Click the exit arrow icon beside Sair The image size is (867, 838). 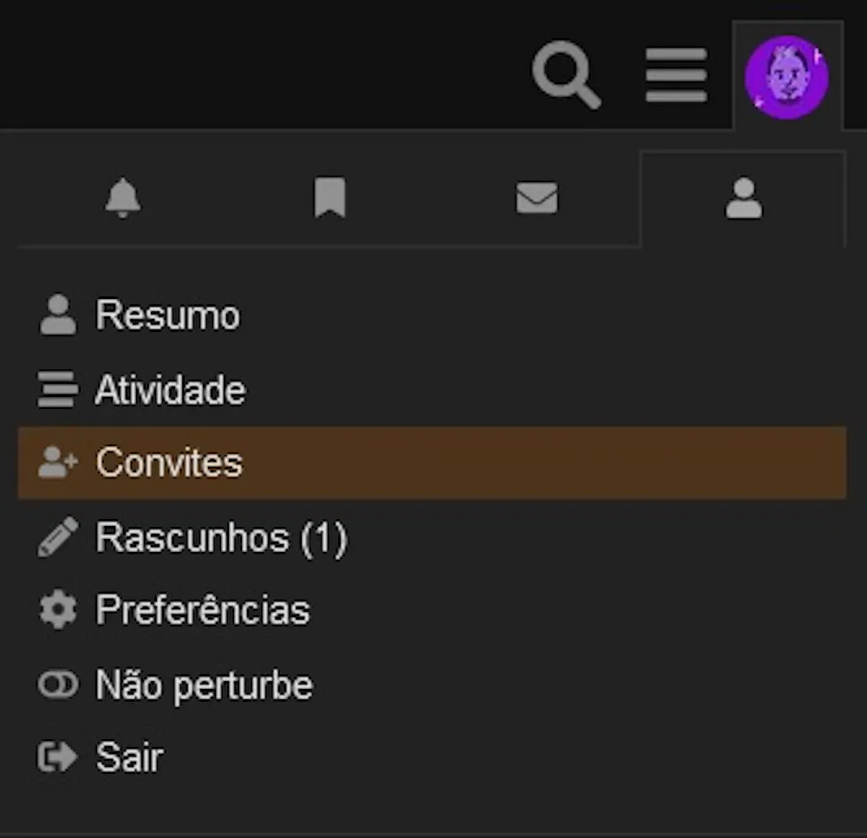click(58, 757)
